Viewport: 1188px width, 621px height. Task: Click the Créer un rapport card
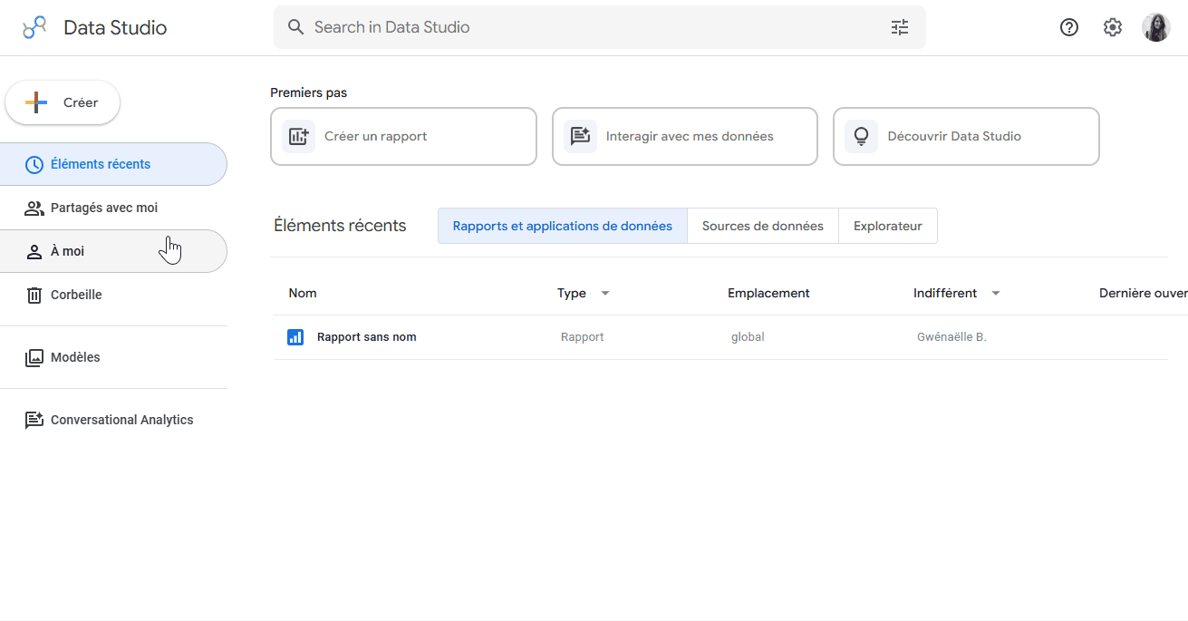(403, 137)
